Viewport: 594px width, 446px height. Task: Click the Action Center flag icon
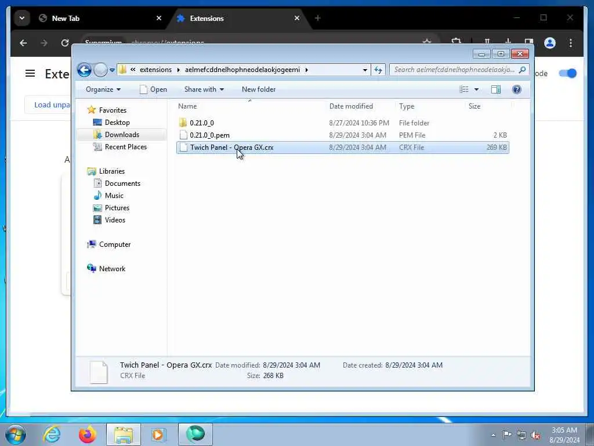507,435
